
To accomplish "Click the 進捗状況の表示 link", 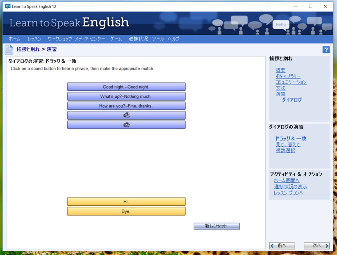I will (291, 187).
